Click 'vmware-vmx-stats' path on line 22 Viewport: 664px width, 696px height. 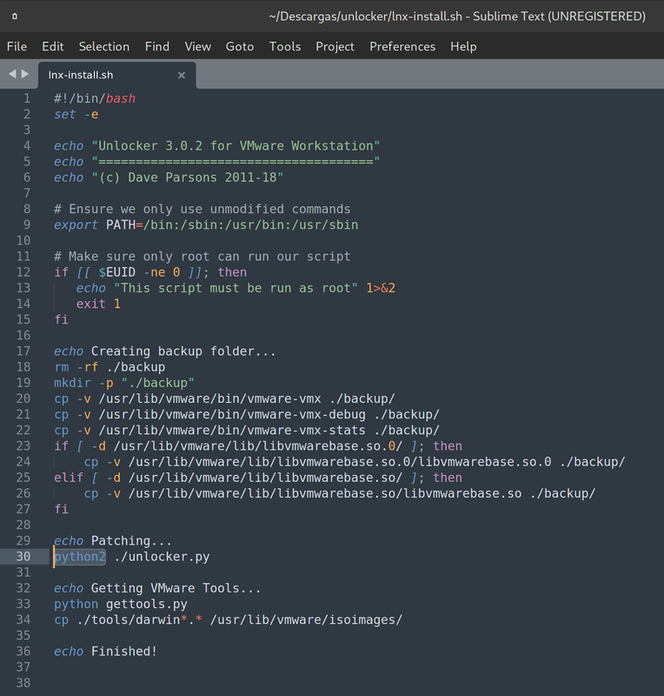point(232,430)
